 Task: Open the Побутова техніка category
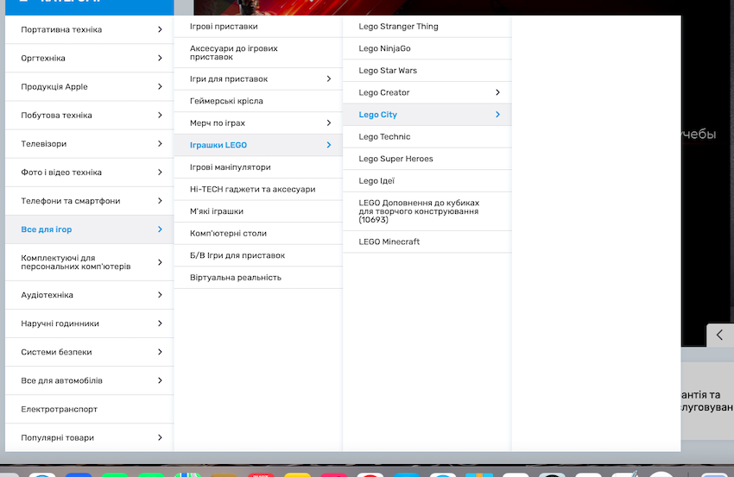(90, 115)
